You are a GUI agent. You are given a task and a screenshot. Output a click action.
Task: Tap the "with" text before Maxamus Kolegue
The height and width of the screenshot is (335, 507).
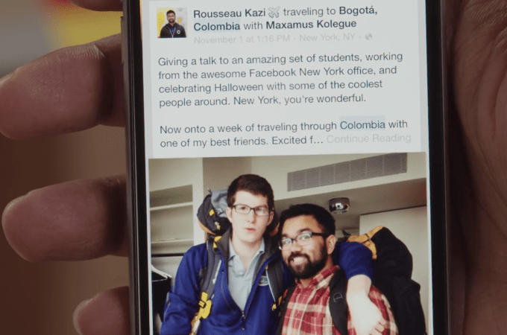pos(253,25)
